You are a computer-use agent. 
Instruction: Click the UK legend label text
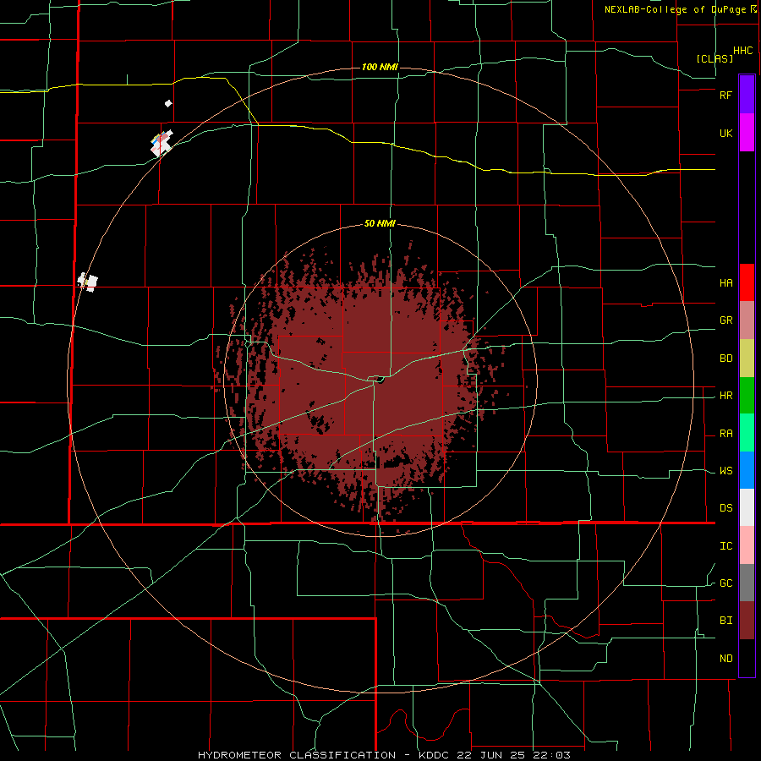point(725,134)
